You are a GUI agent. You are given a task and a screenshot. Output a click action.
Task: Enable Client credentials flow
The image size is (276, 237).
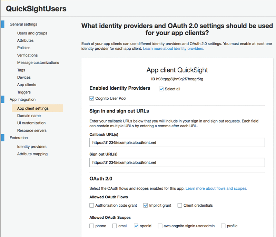click(180, 205)
